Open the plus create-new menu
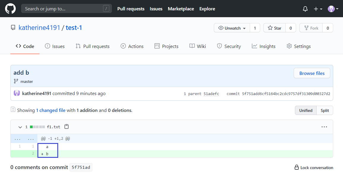This screenshot has width=343, height=175. click(x=318, y=9)
